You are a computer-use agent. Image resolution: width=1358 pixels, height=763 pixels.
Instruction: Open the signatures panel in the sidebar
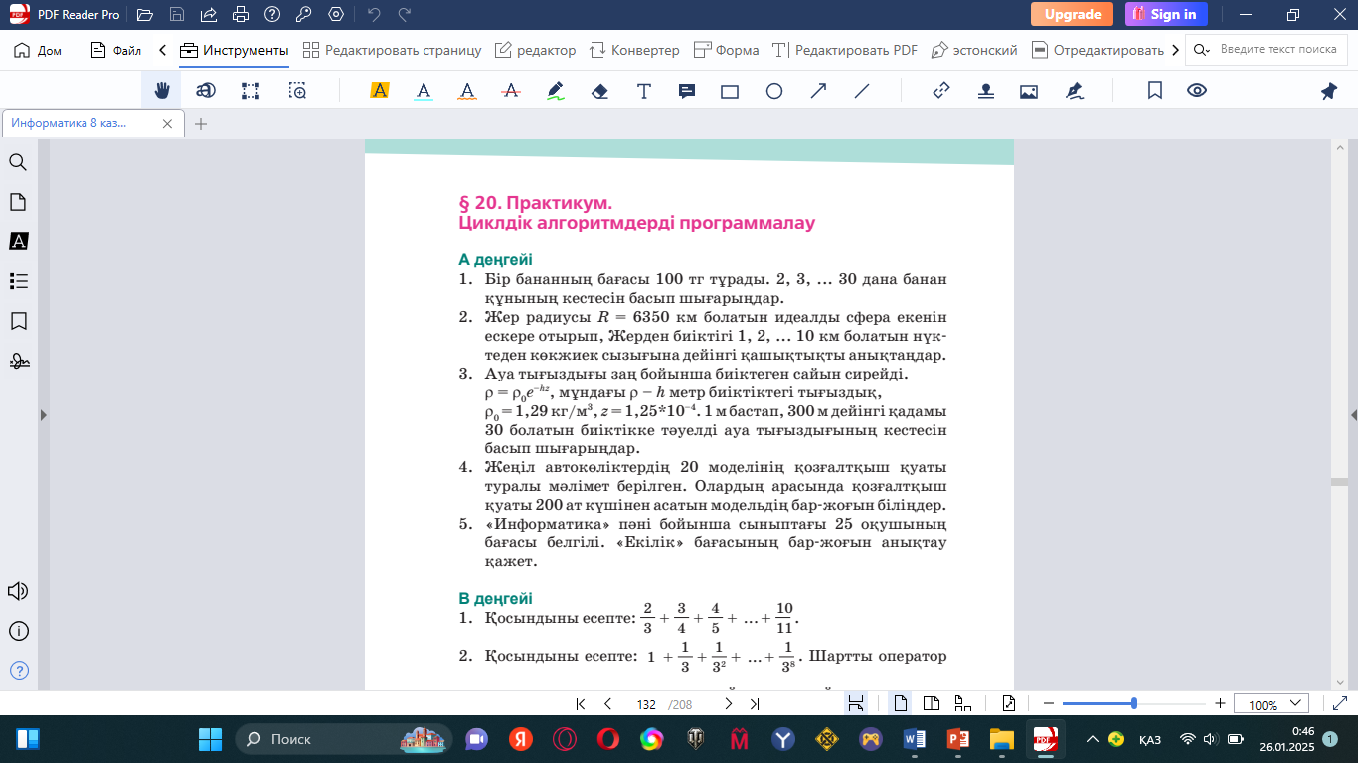(18, 361)
